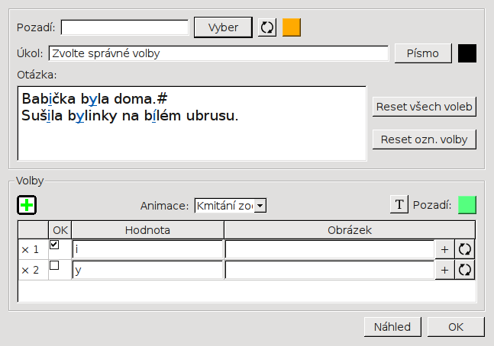Click the plus button in row 1

[x=444, y=249]
